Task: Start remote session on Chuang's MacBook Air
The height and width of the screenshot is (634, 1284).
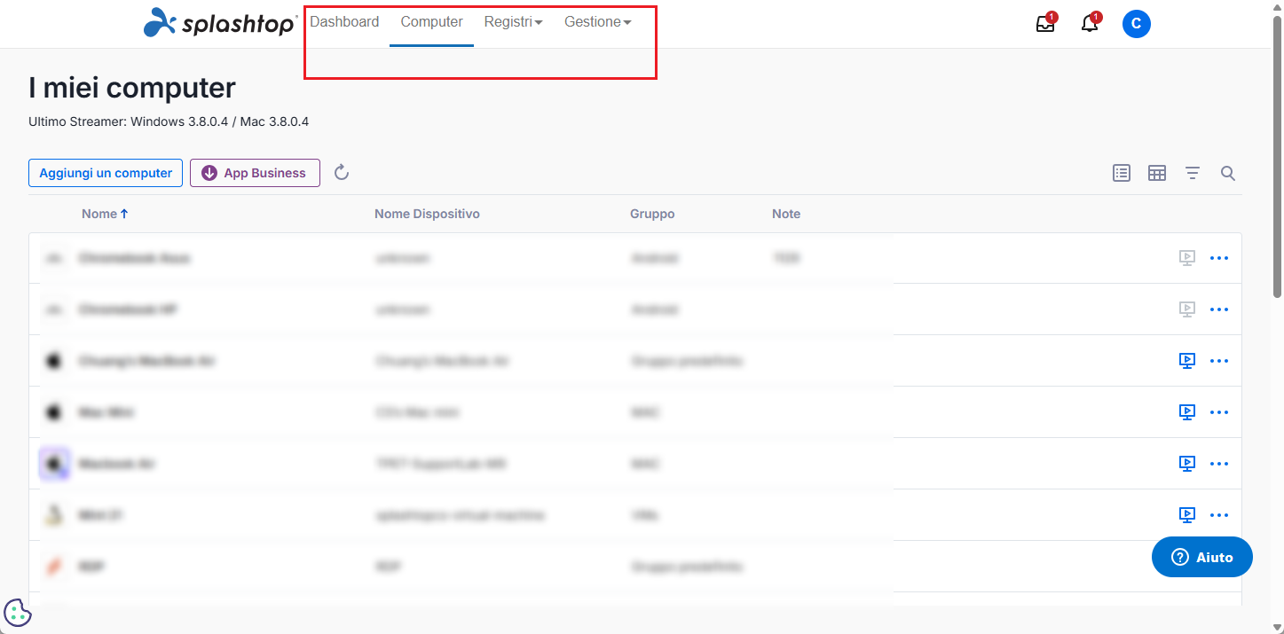Action: (1187, 361)
